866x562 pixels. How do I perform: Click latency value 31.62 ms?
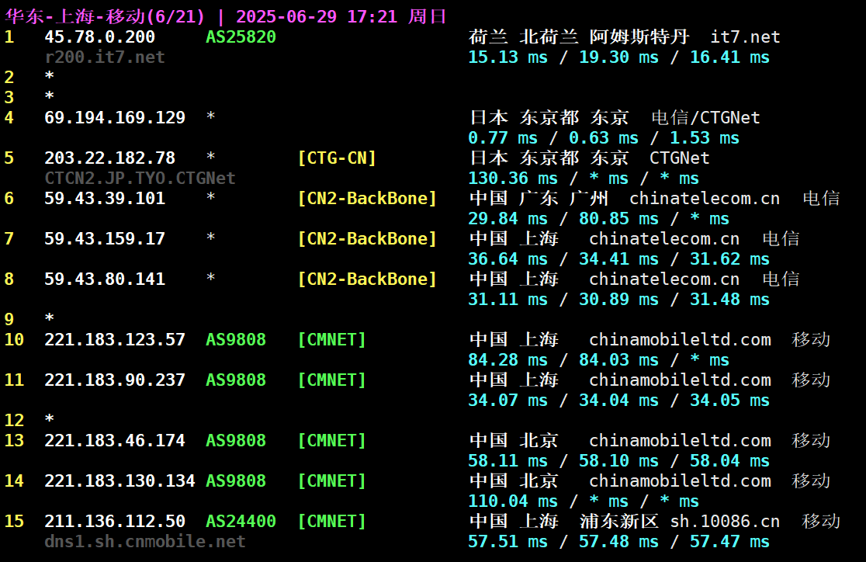tap(729, 258)
